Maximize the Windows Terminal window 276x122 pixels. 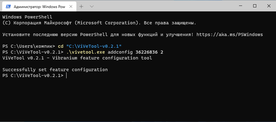point(254,6)
